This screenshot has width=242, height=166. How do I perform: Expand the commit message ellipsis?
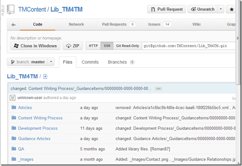[x=158, y=89]
